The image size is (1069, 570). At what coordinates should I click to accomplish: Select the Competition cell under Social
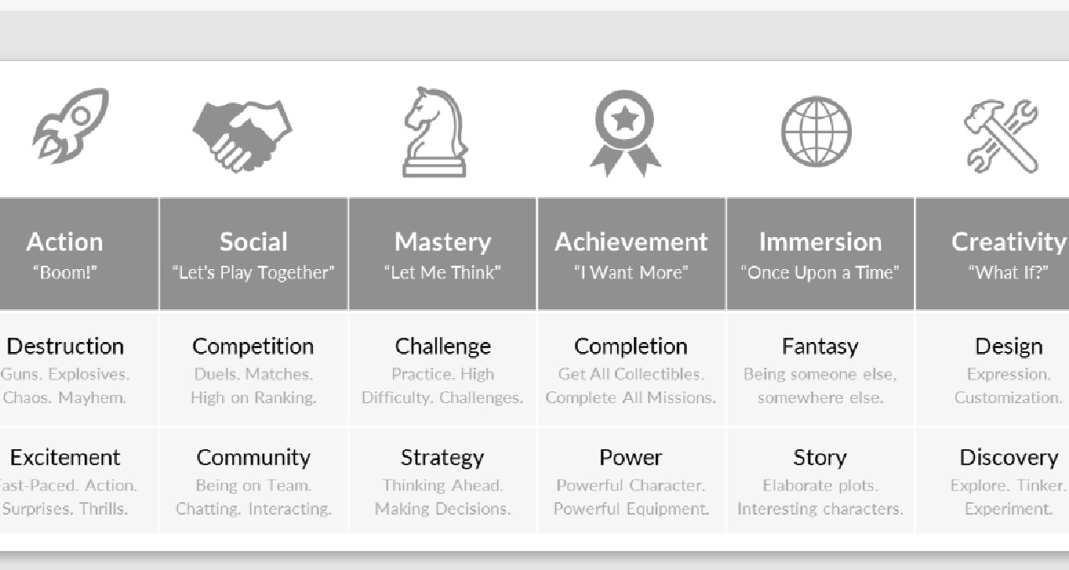click(254, 370)
